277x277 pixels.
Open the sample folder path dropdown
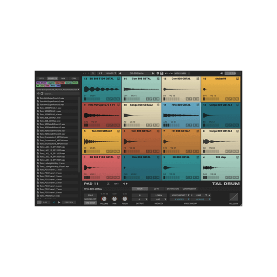58,90
